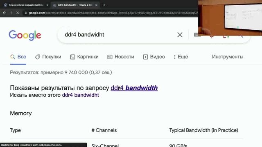Click the webcam whiteboard video overlay
Image resolution: width=262 pixels, height=147 pixels.
point(230,18)
